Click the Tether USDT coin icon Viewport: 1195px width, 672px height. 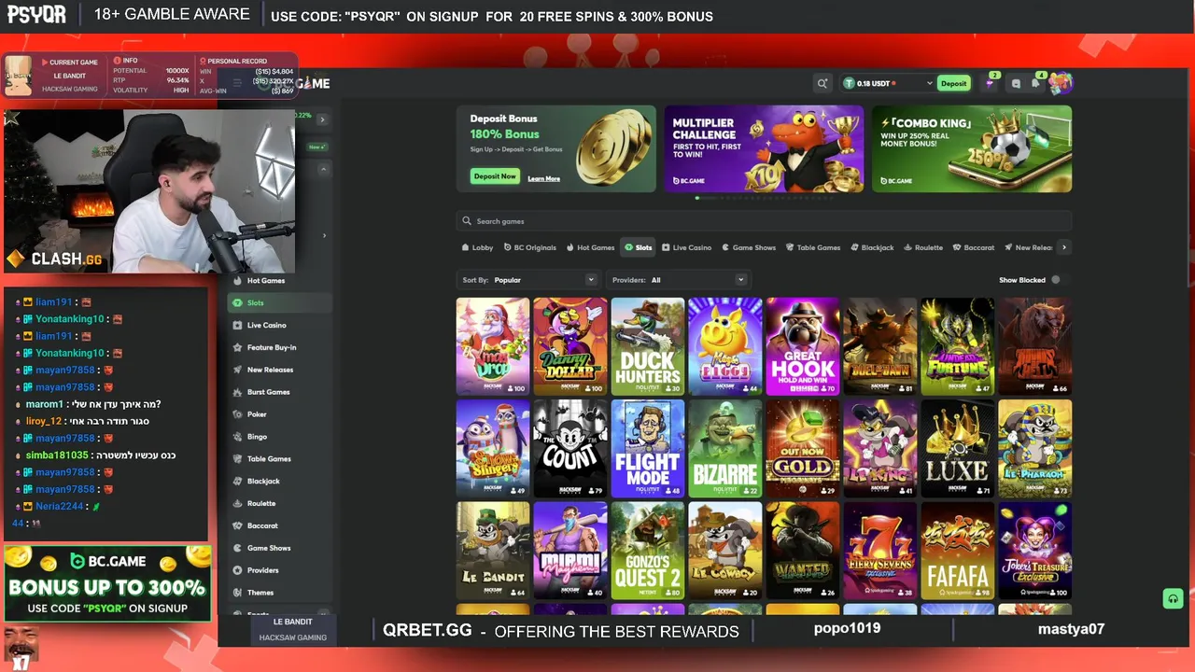coord(849,83)
